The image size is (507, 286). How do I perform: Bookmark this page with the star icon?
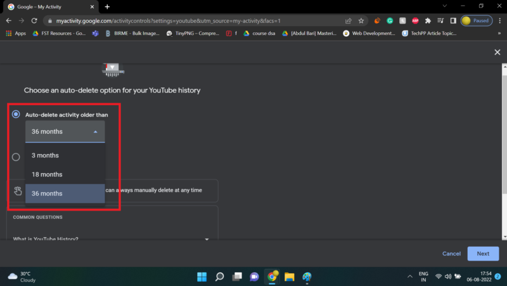[361, 20]
